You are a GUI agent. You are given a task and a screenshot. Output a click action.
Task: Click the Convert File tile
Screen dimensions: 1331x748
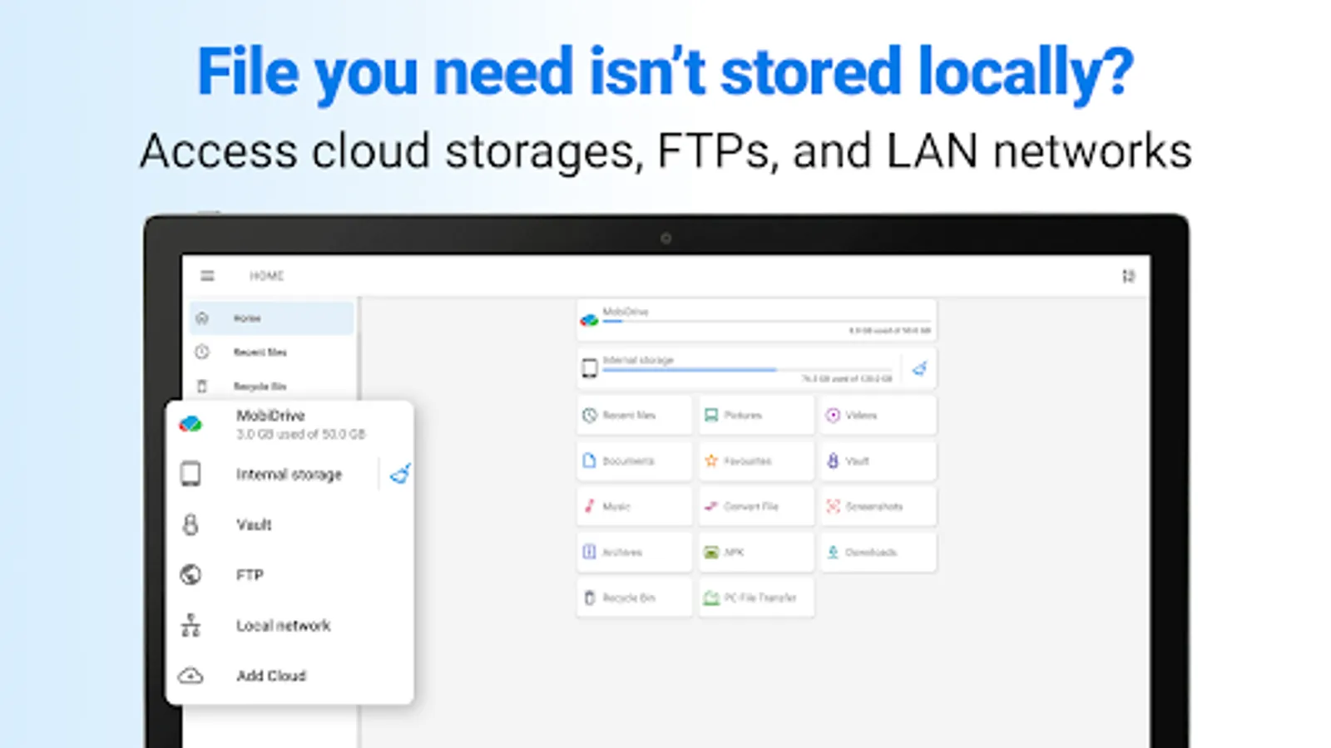pyautogui.click(x=756, y=506)
